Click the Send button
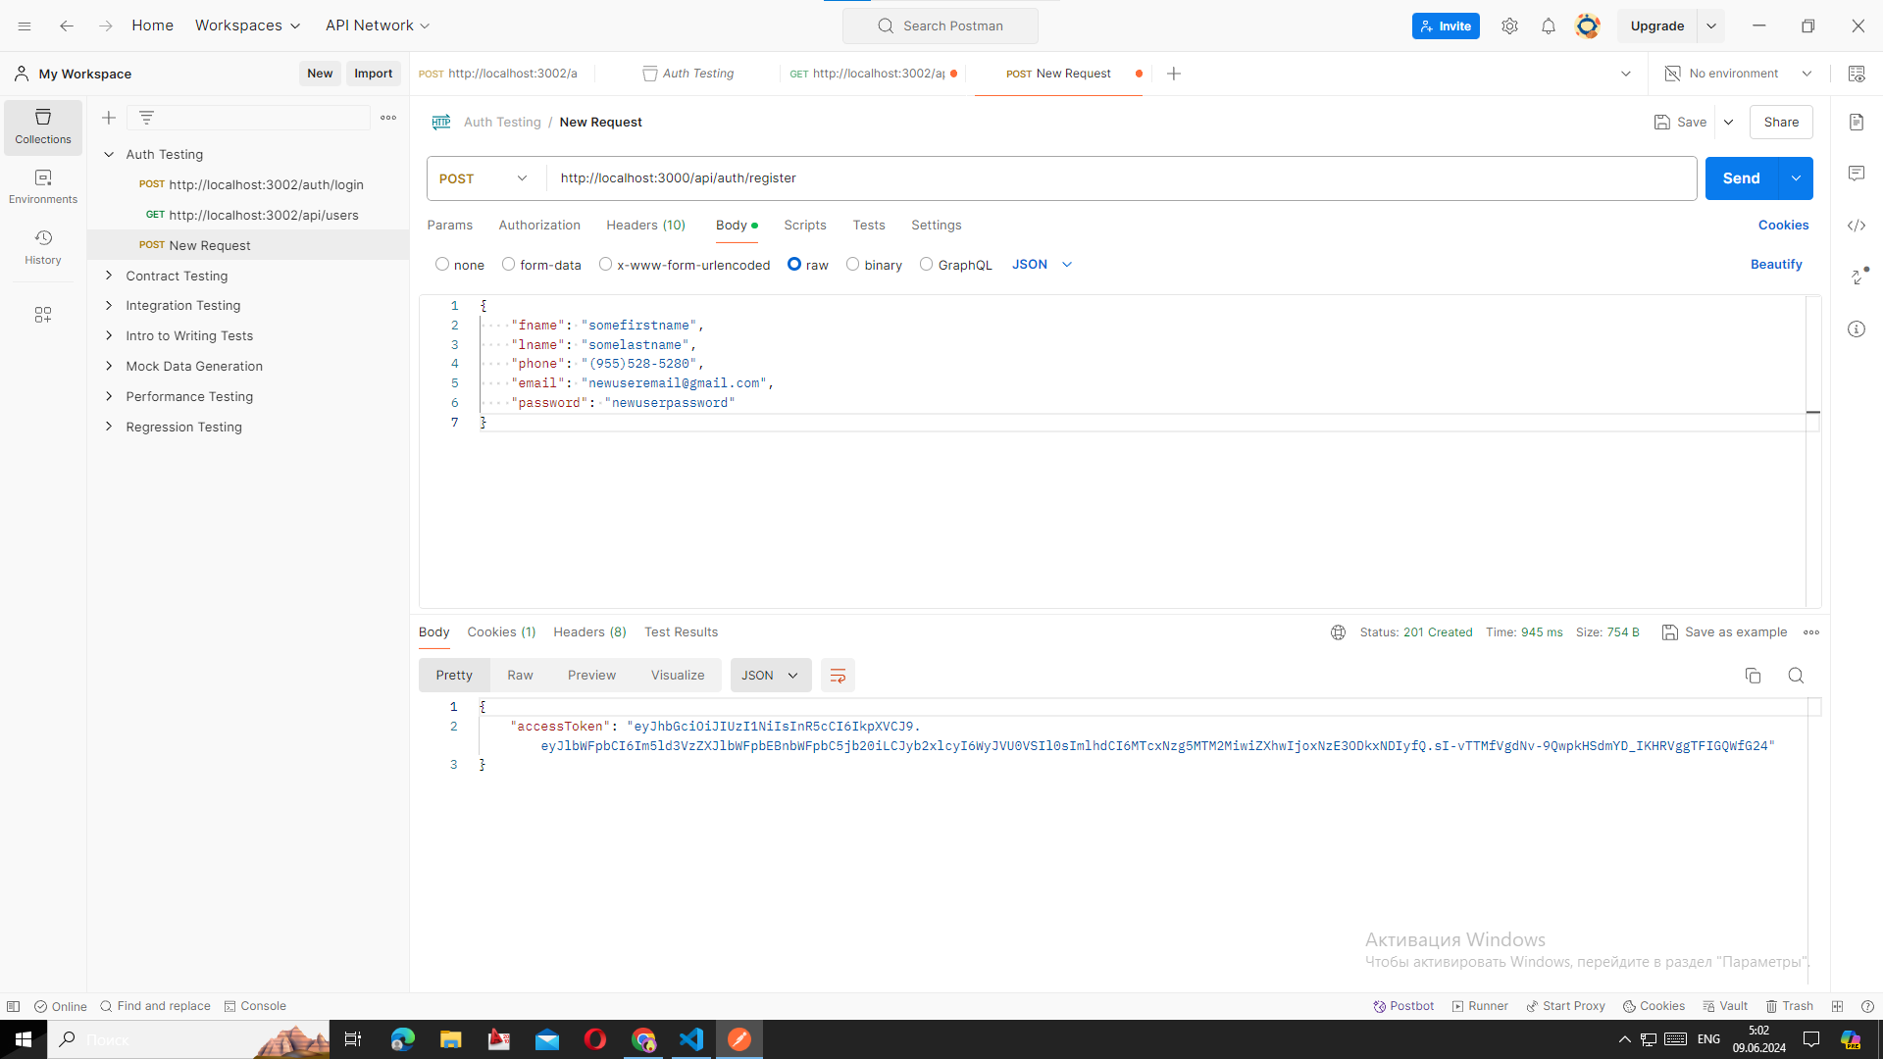Screen dimensions: 1883x1059 [x=1741, y=178]
